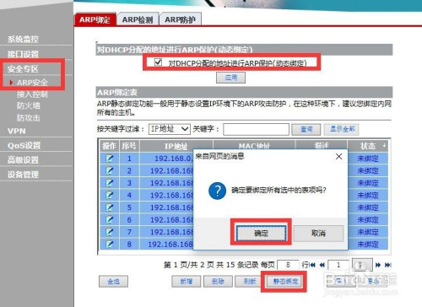The width and height of the screenshot is (422, 307).
Task: Confirm dialog with 确定 button
Action: pyautogui.click(x=262, y=233)
